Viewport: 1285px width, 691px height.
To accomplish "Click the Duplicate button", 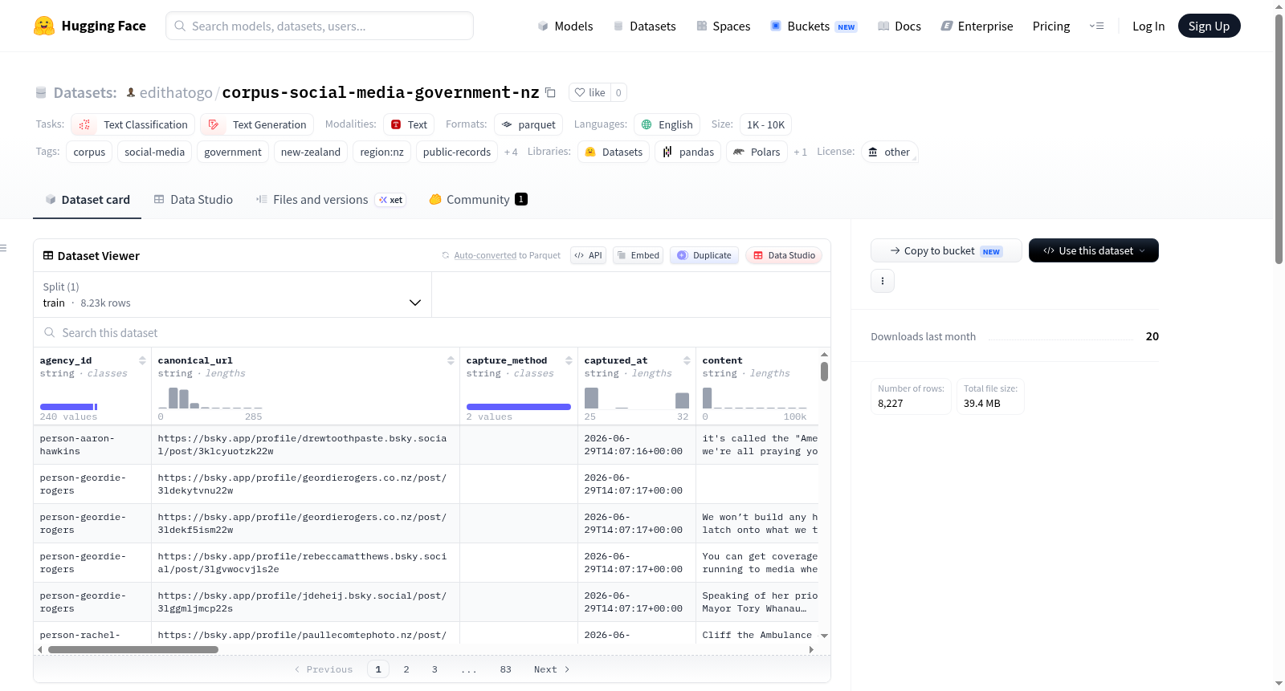I will [704, 255].
